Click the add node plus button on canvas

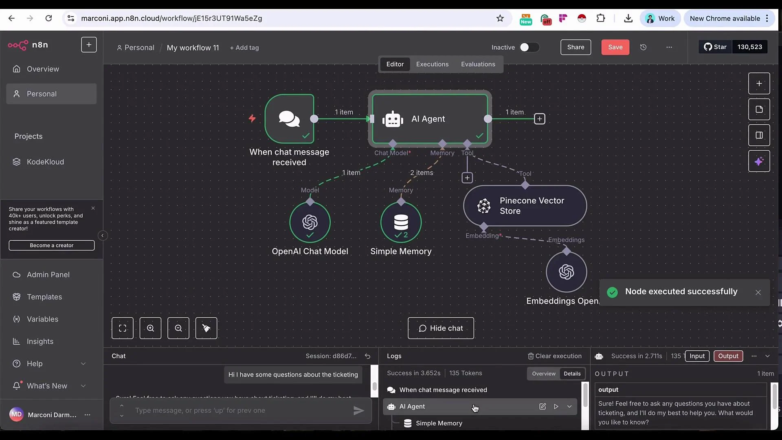coord(759,84)
